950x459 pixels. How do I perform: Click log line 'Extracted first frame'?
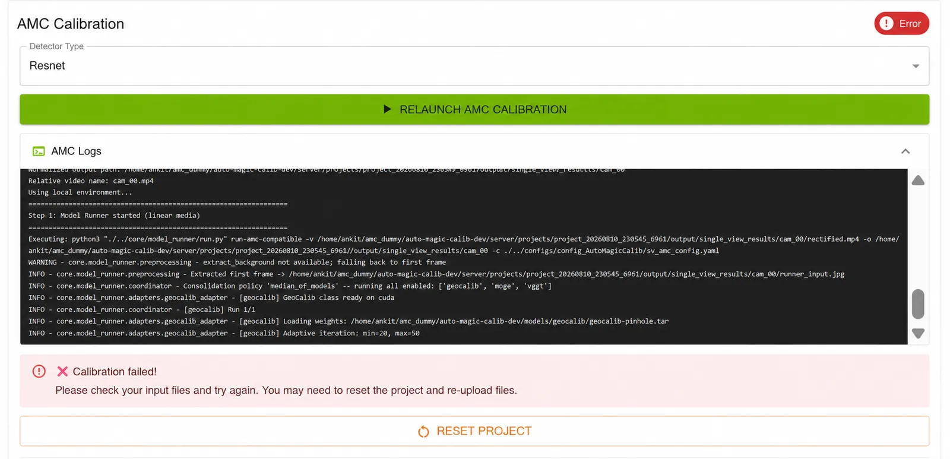pos(436,274)
